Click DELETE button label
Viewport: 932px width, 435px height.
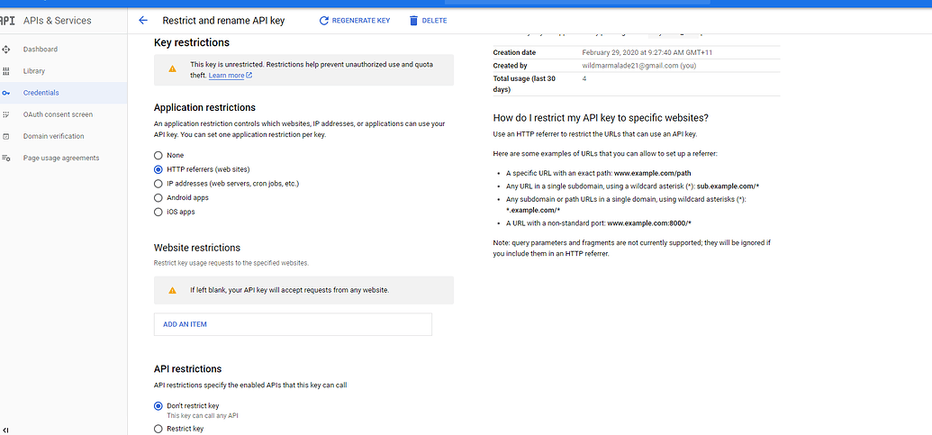point(435,21)
